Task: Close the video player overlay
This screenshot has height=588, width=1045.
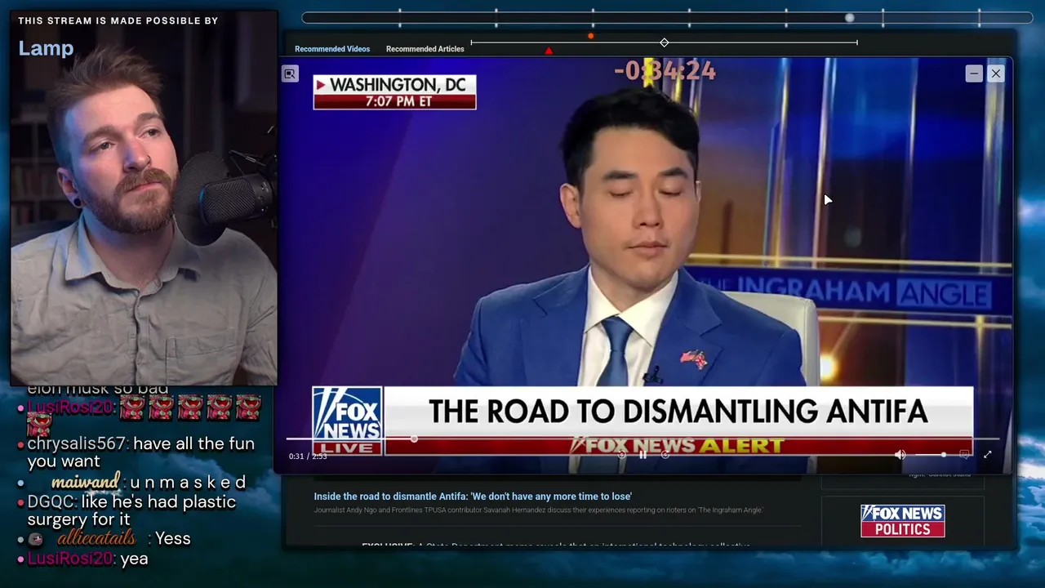Action: [x=995, y=73]
